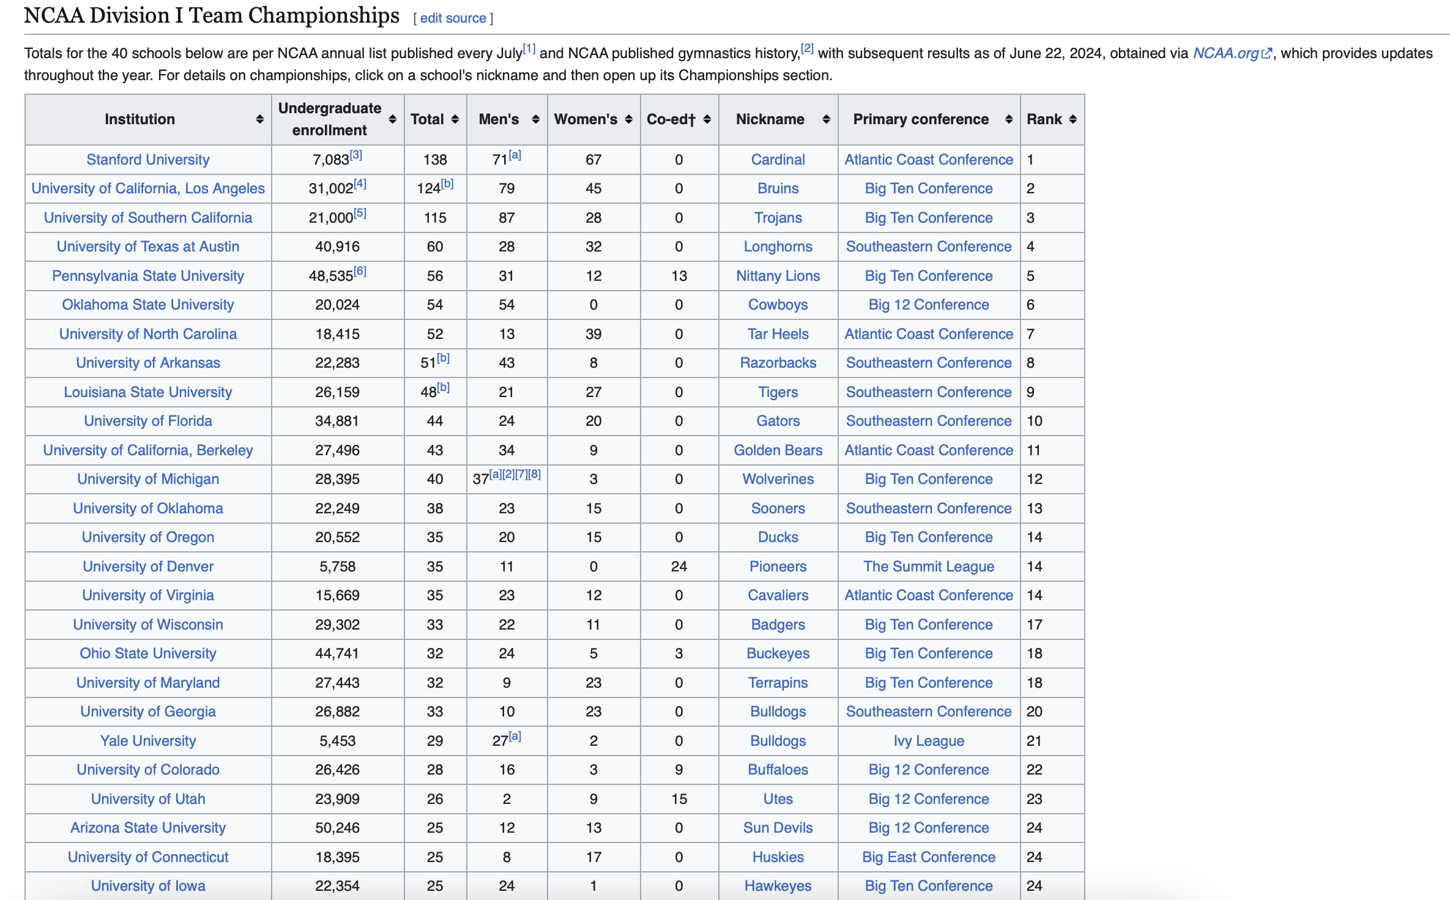Open Pennsylvania State University link
1450x900 pixels.
(148, 276)
